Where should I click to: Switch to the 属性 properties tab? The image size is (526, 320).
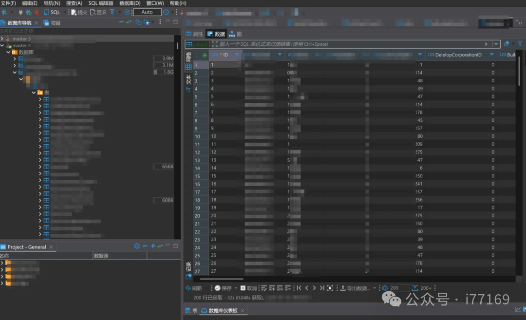tap(194, 34)
